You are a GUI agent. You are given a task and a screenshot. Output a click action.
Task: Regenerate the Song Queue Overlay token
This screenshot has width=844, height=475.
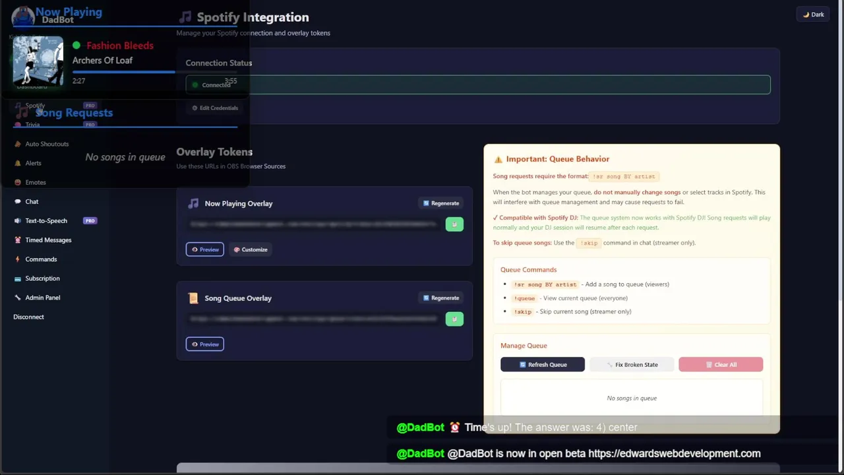[441, 298]
